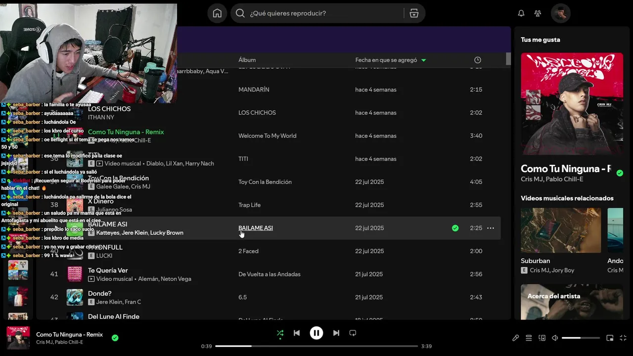The height and width of the screenshot is (356, 633).
Task: Open album 2 Faced
Action: [248, 251]
